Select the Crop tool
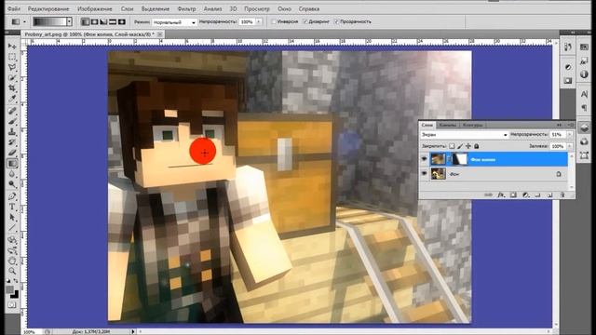The image size is (596, 335). tap(12, 88)
